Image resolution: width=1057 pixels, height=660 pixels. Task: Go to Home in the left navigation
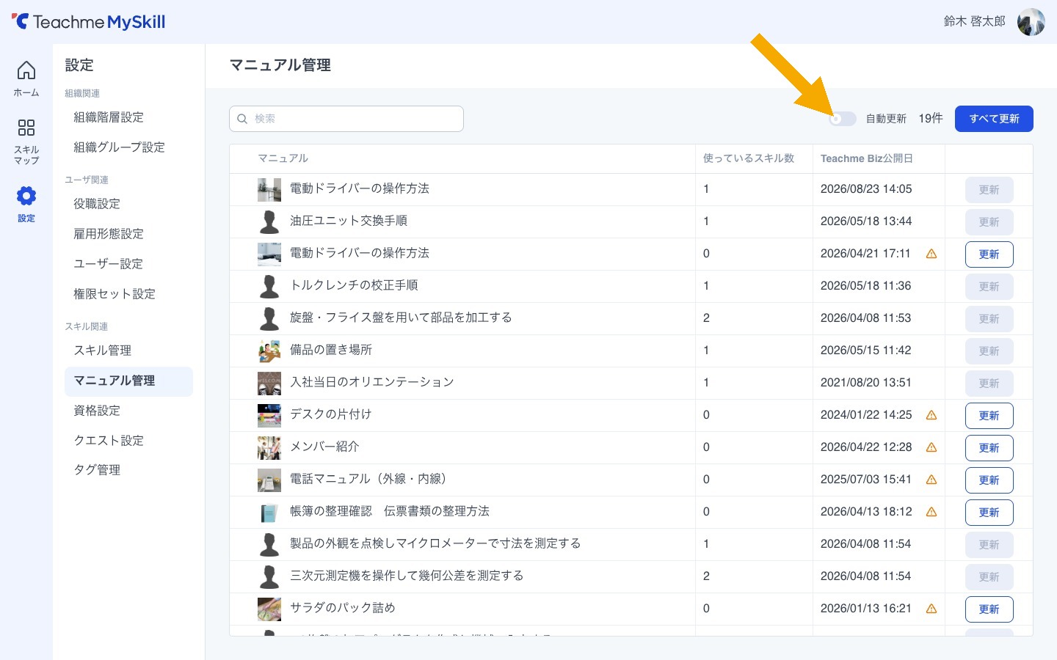pos(26,78)
